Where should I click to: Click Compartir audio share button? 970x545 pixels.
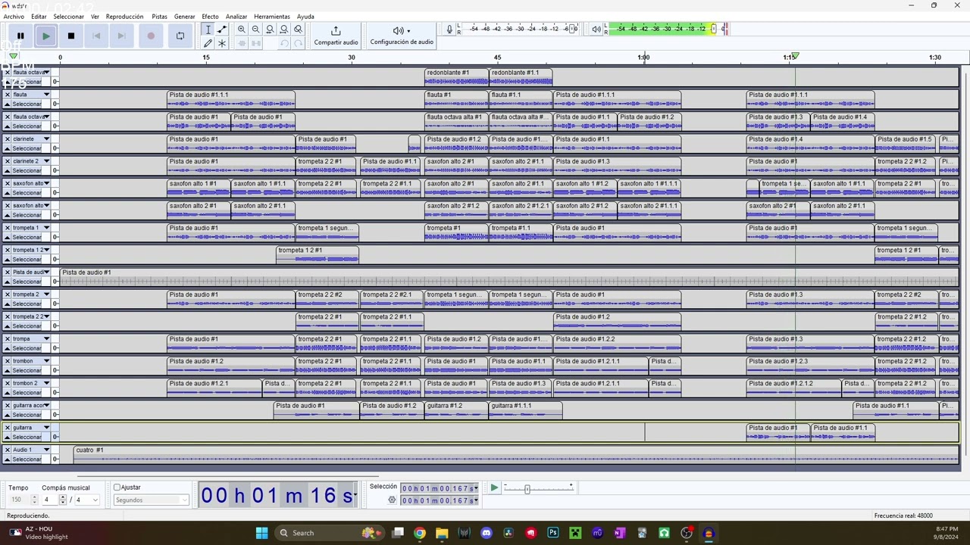point(336,36)
